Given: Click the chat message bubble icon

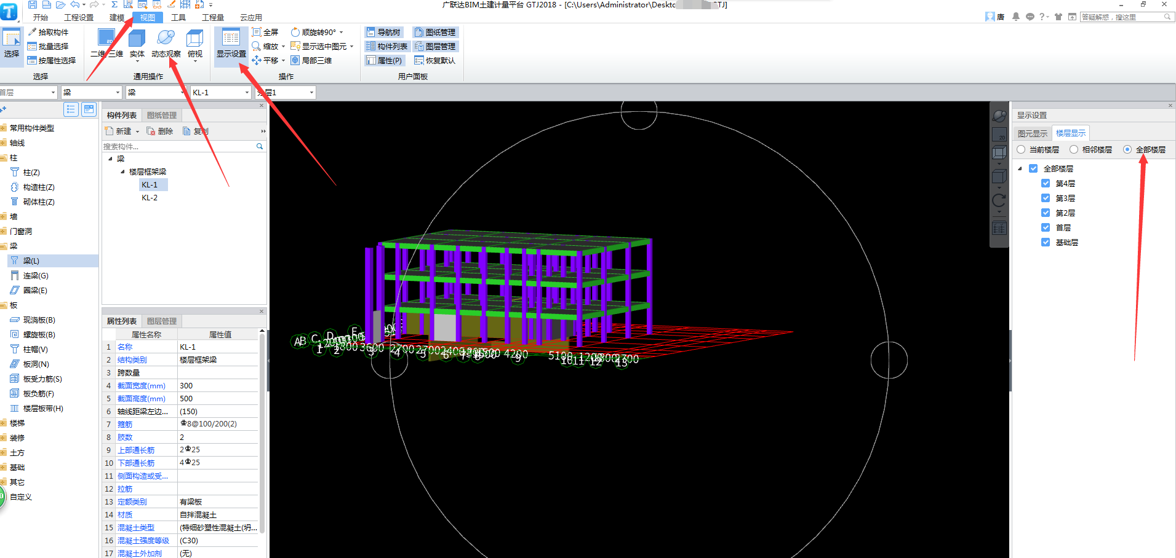Looking at the screenshot, I should pyautogui.click(x=1030, y=17).
